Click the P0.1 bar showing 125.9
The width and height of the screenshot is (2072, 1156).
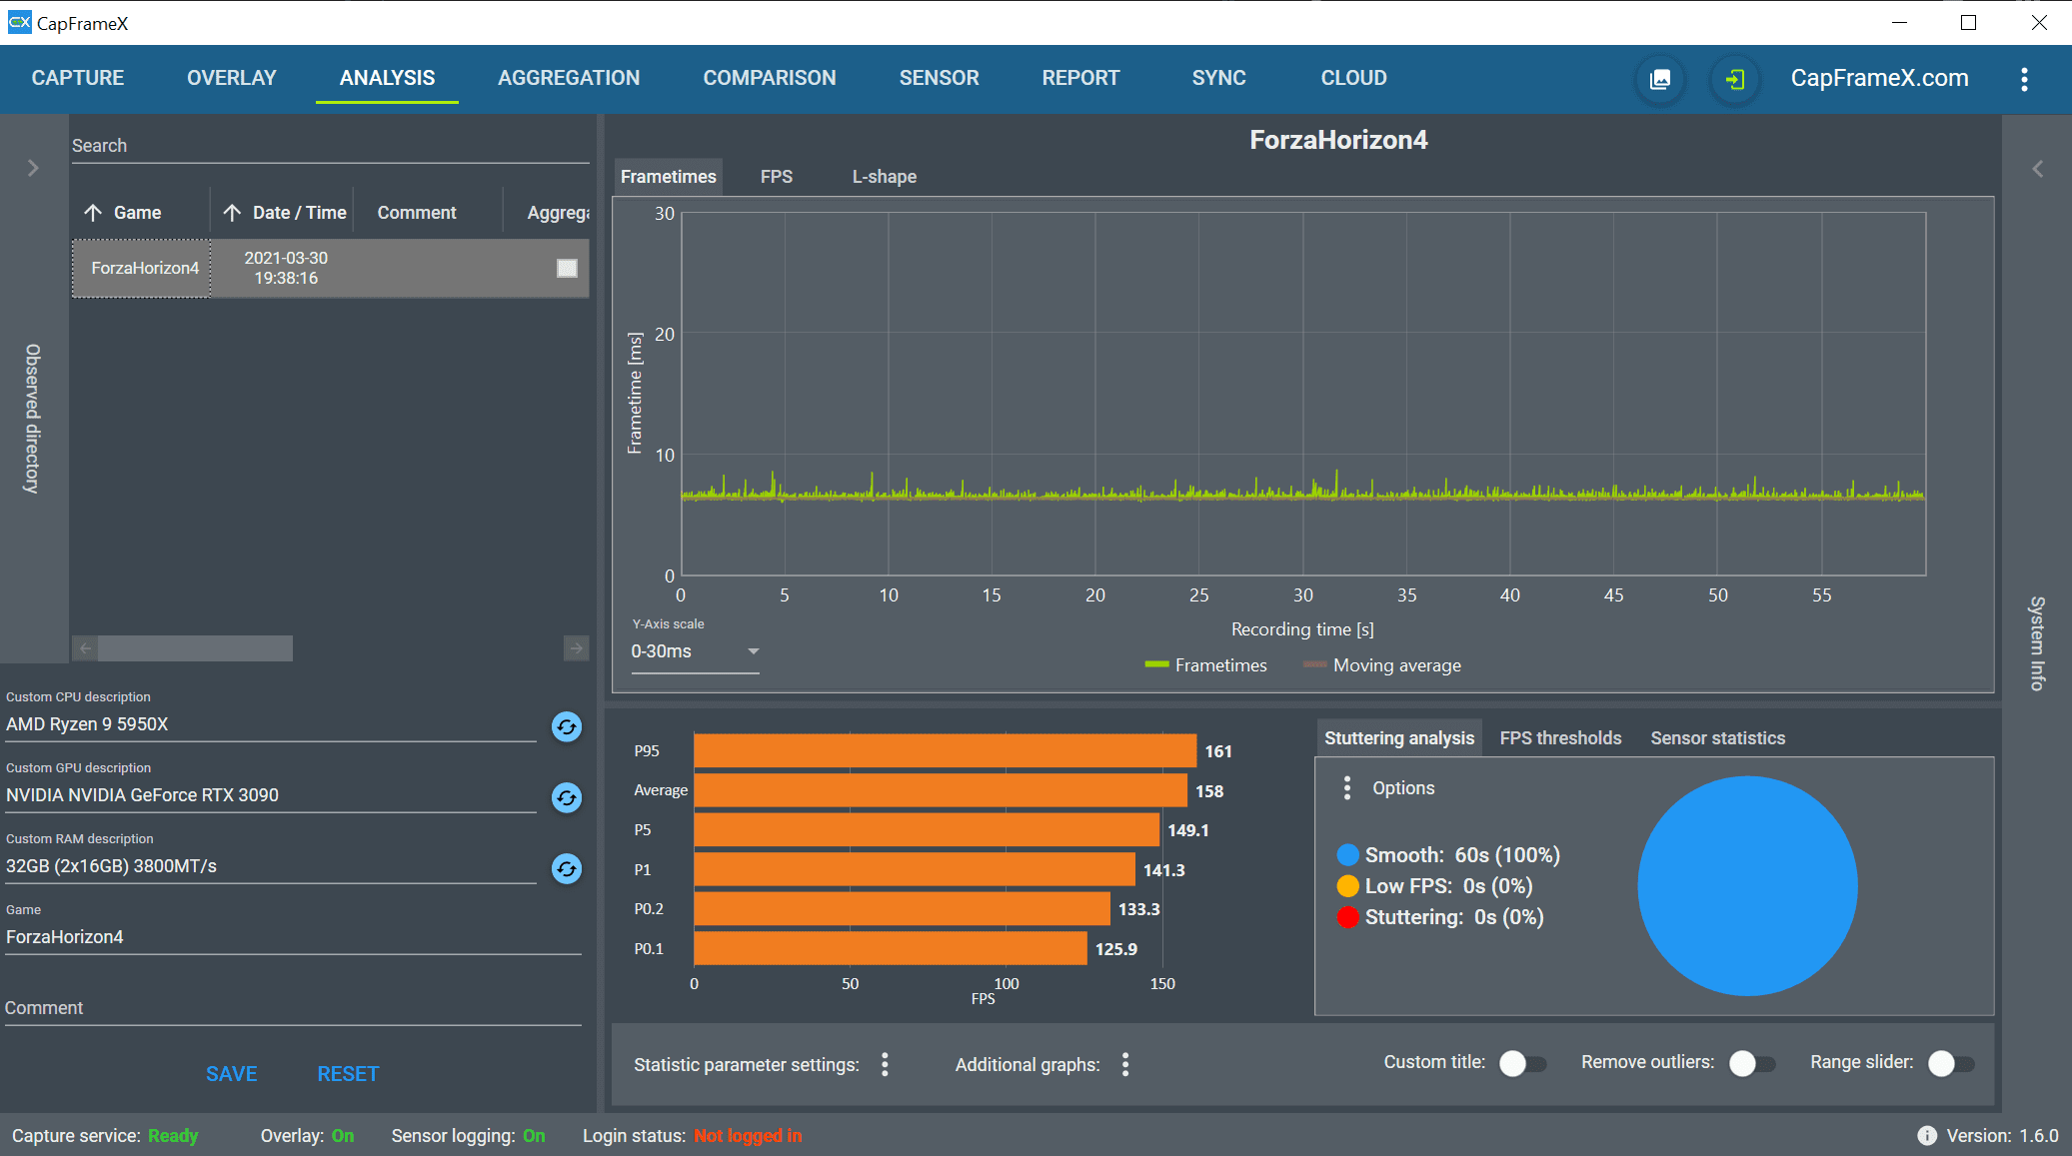(891, 948)
